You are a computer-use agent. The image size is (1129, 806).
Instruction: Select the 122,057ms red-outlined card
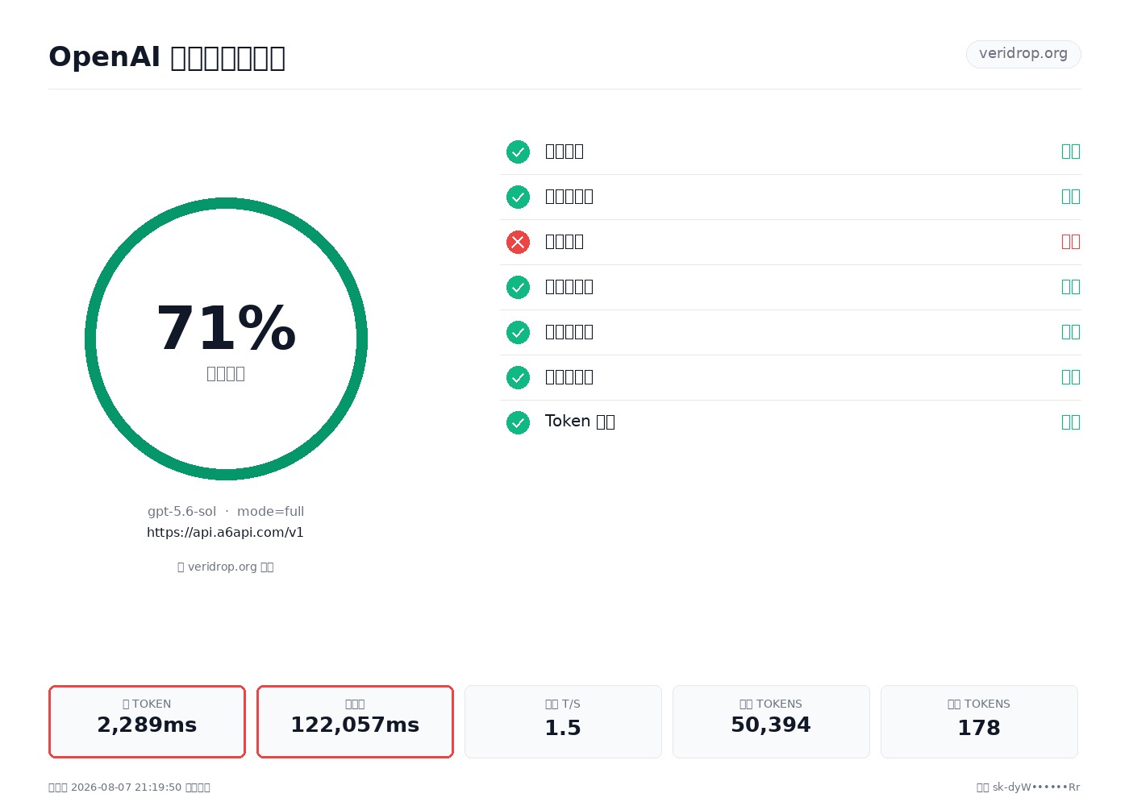[355, 721]
